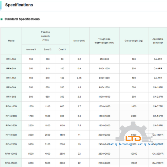Select model cell RFH-160B

coord(11,106)
